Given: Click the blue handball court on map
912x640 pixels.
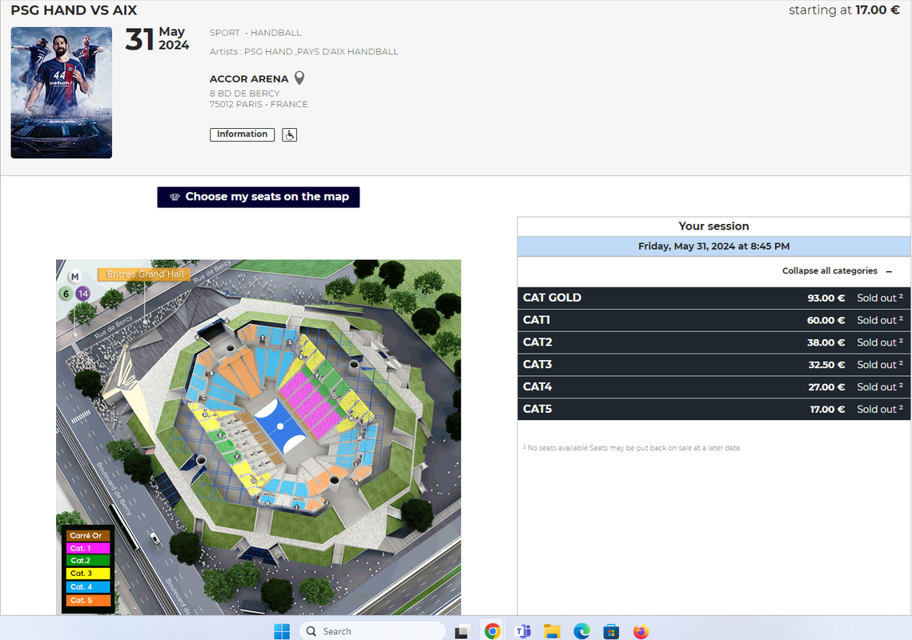Looking at the screenshot, I should click(x=279, y=426).
